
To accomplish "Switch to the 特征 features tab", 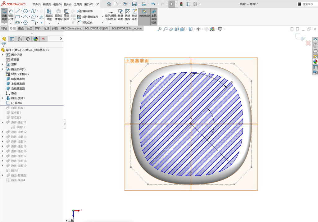I will 4,28.
